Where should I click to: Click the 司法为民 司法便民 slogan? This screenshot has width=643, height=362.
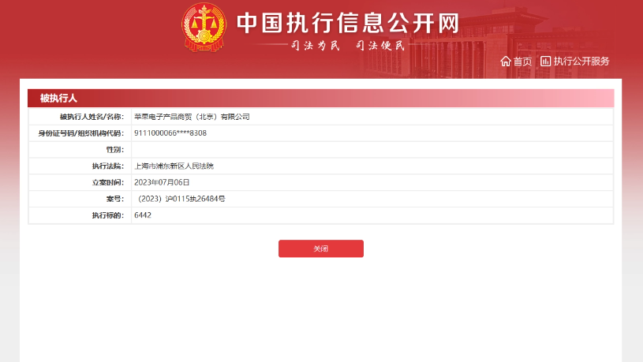348,45
